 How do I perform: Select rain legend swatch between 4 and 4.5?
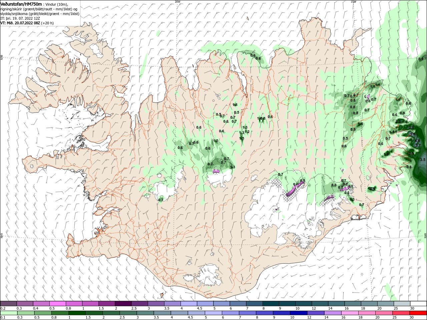click(x=180, y=313)
